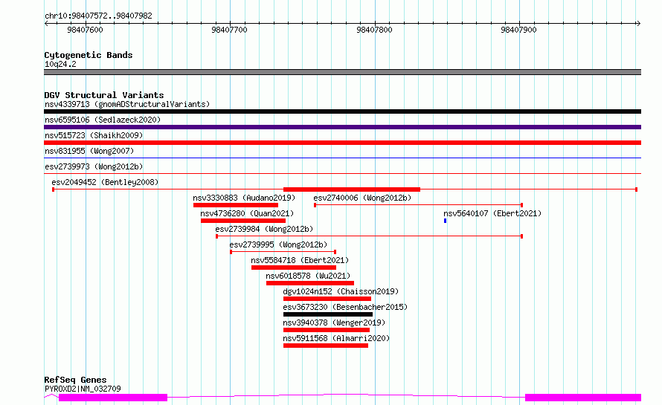Open the nsv831955 (Wong2007) label
Screen dimensions: 662x405
point(89,151)
